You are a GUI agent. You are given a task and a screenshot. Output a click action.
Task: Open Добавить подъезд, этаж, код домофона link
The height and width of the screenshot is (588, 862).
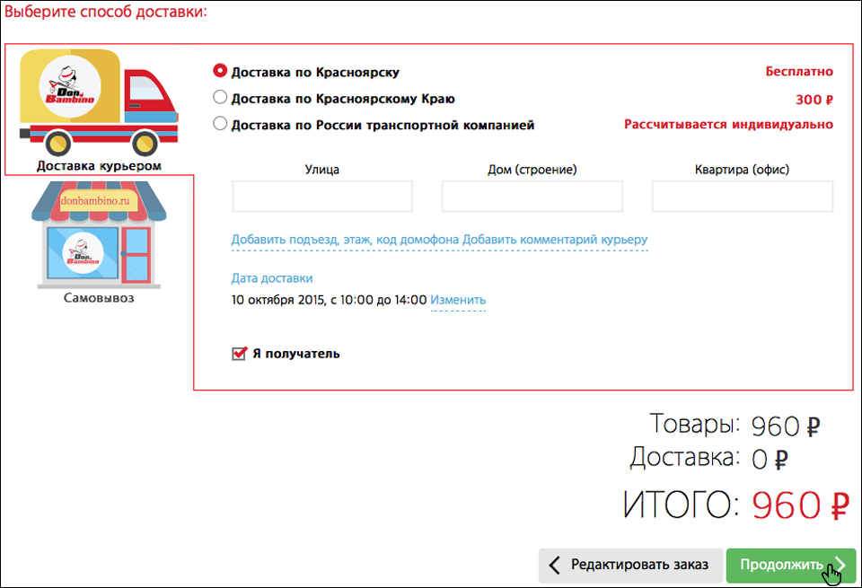(x=345, y=240)
